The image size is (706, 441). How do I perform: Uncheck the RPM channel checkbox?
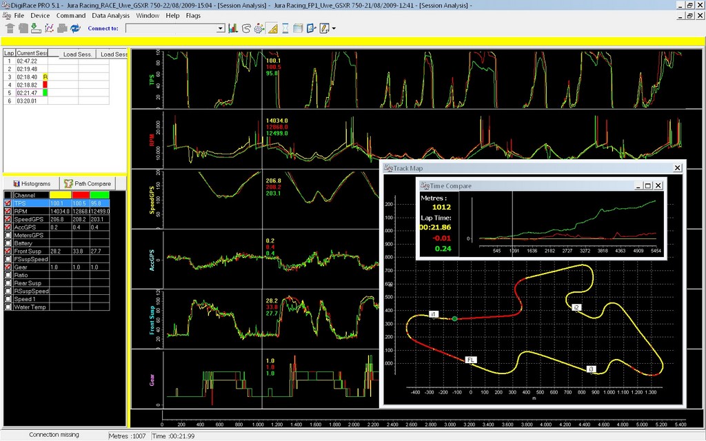click(x=8, y=212)
